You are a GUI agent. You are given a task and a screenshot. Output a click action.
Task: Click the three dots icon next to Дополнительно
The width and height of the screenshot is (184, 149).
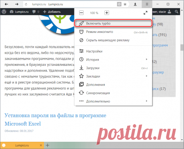tap(81, 101)
